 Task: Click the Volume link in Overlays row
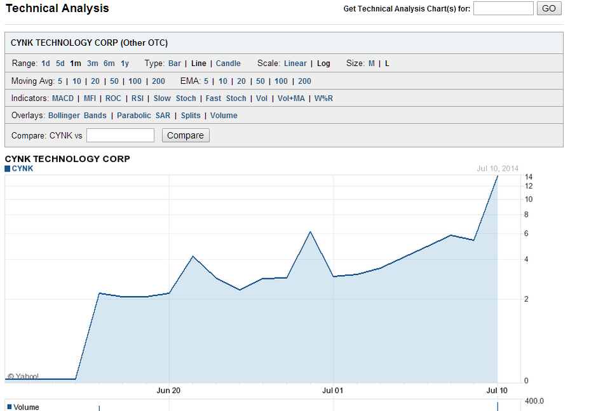coord(224,116)
